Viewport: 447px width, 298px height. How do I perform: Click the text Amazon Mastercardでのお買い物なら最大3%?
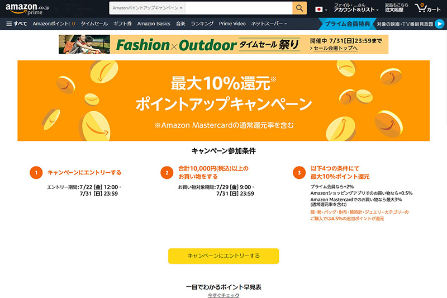pos(356,200)
